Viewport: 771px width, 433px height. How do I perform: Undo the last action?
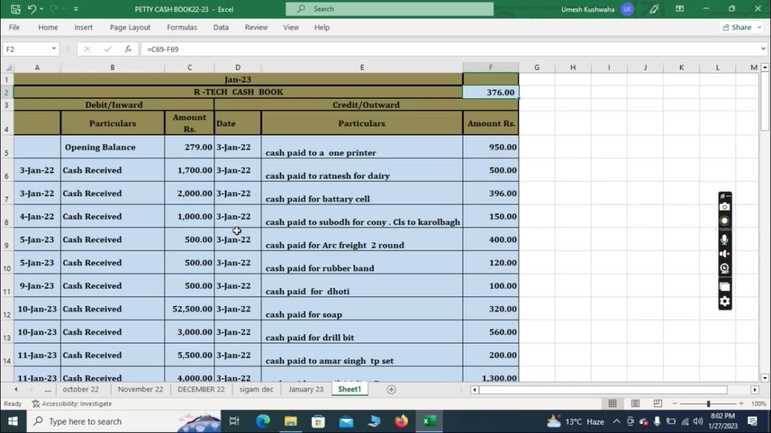(32, 9)
